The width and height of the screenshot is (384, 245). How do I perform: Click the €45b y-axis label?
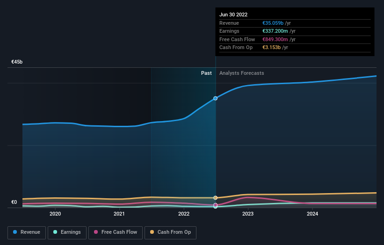17,62
